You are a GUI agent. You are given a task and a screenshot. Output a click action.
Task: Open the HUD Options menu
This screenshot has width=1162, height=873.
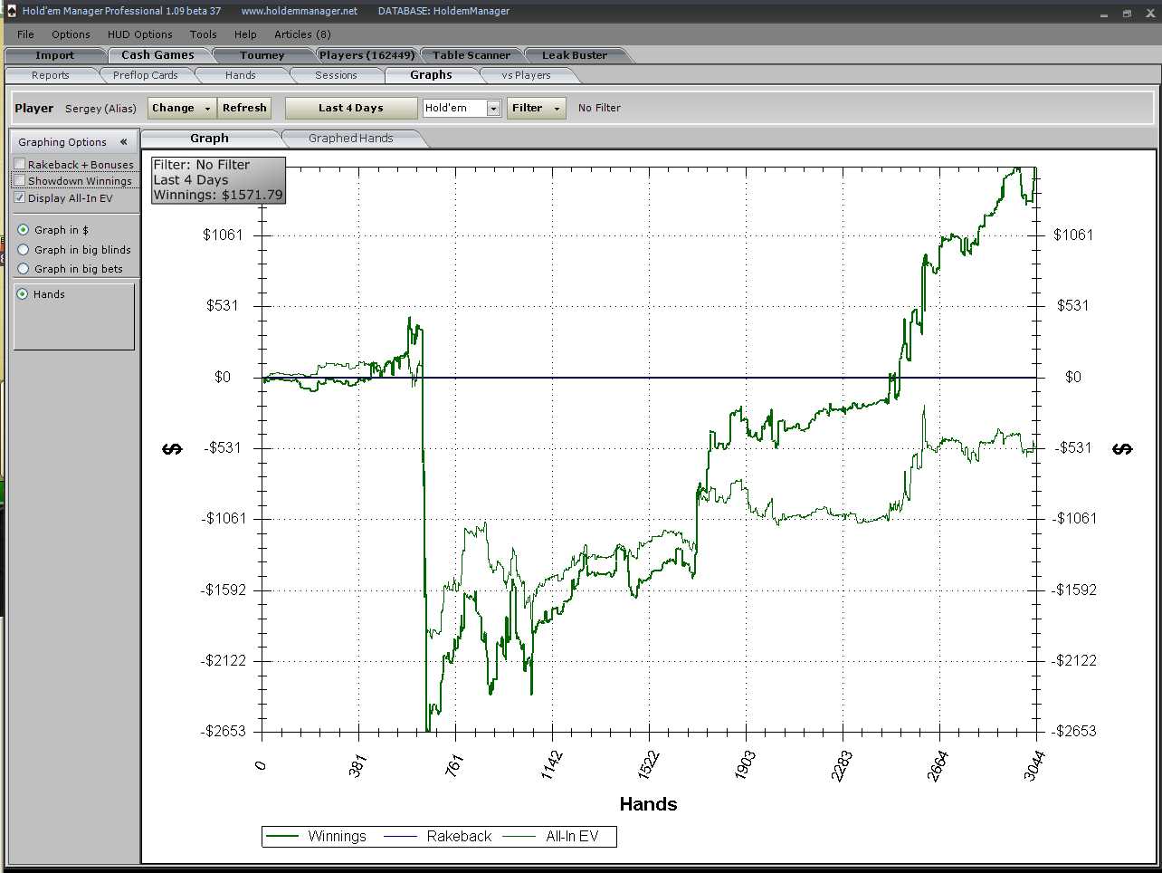139,34
